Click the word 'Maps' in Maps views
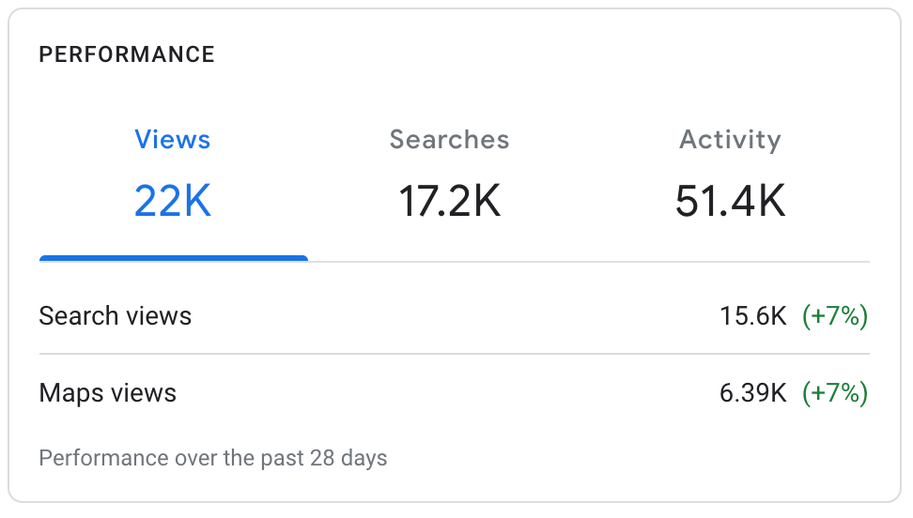 point(67,392)
